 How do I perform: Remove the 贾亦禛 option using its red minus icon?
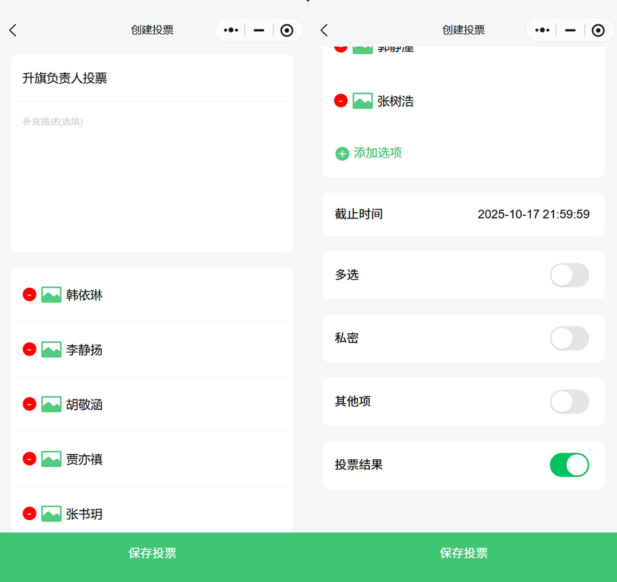tap(30, 459)
